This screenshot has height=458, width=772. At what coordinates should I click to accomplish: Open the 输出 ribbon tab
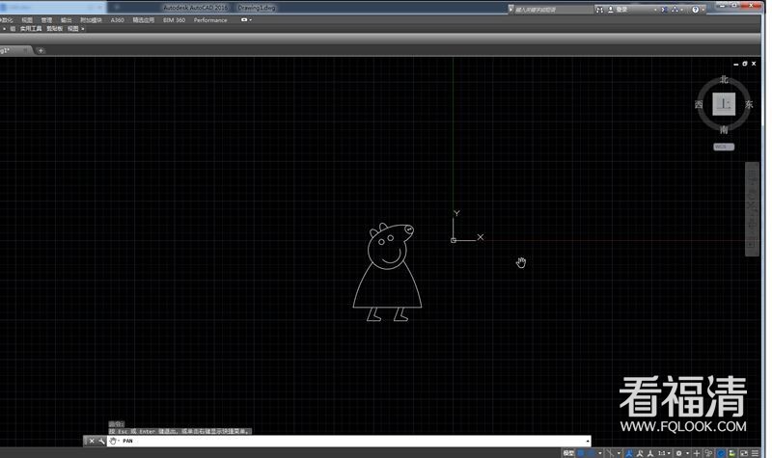click(66, 20)
